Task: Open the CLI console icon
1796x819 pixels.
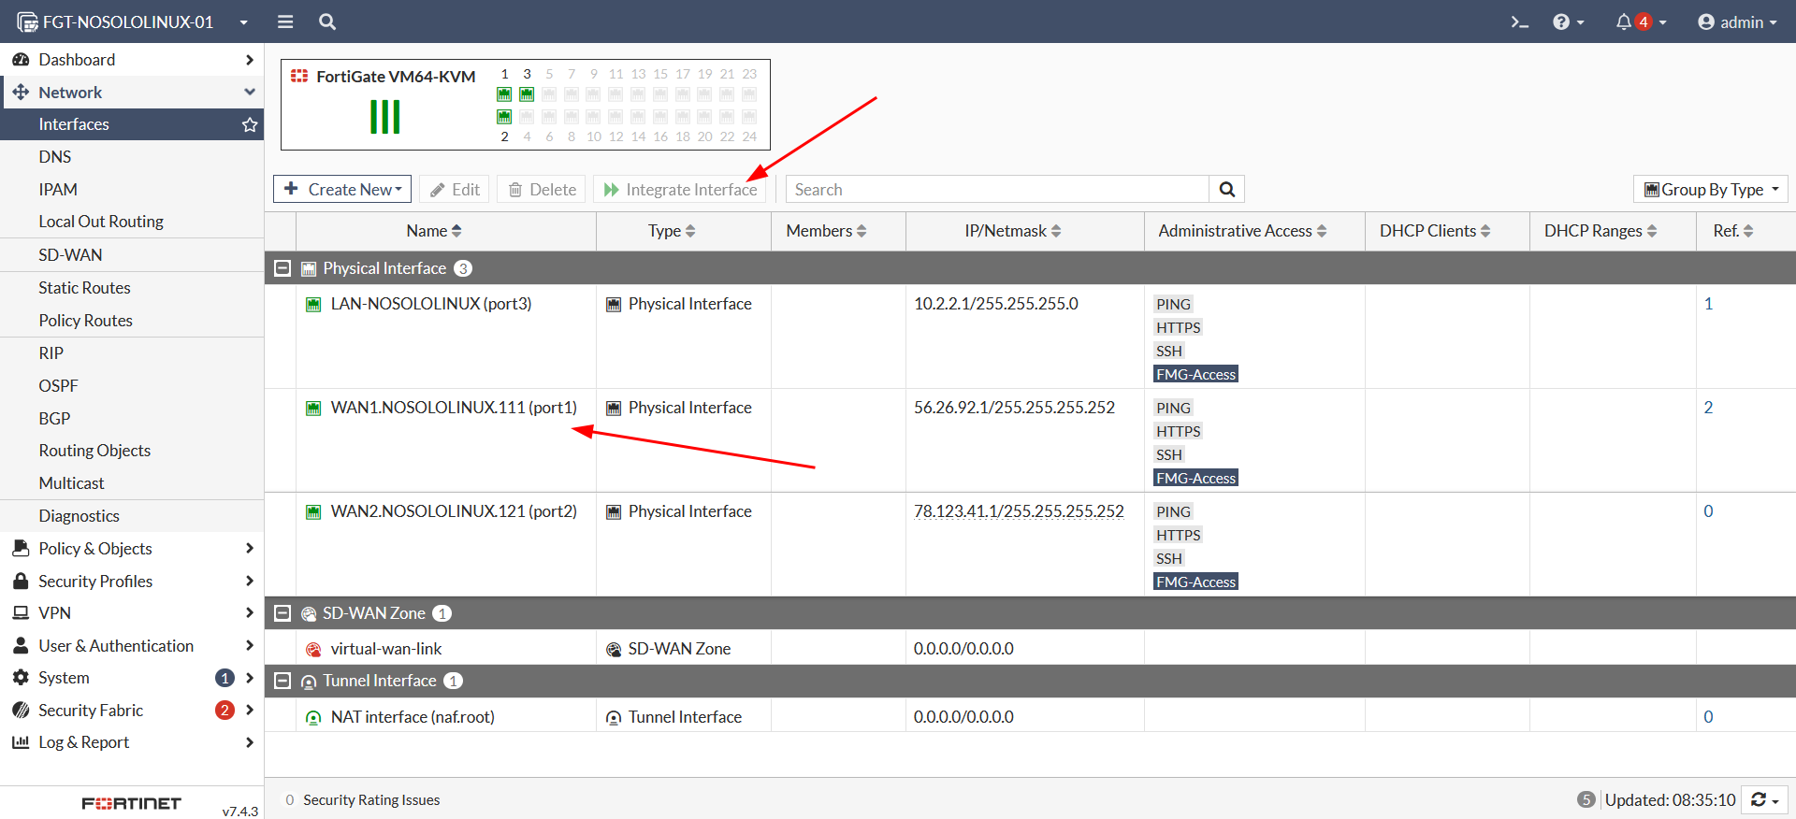Action: point(1519,22)
